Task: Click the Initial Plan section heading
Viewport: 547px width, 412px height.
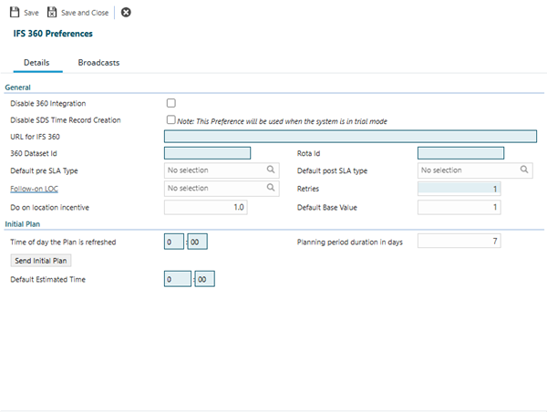Action: [x=22, y=224]
